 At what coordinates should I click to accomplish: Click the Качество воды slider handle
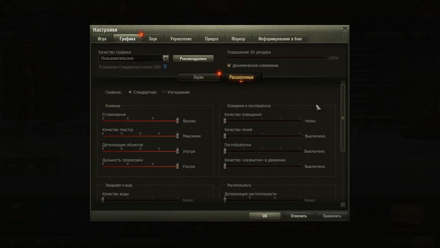point(103,200)
